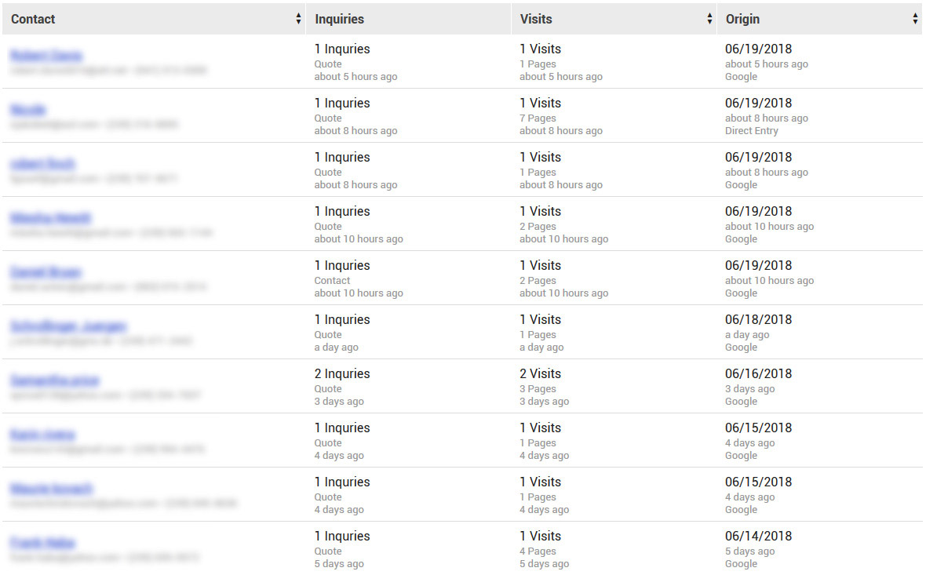Click the Visits column header label
The height and width of the screenshot is (575, 926).
(536, 19)
